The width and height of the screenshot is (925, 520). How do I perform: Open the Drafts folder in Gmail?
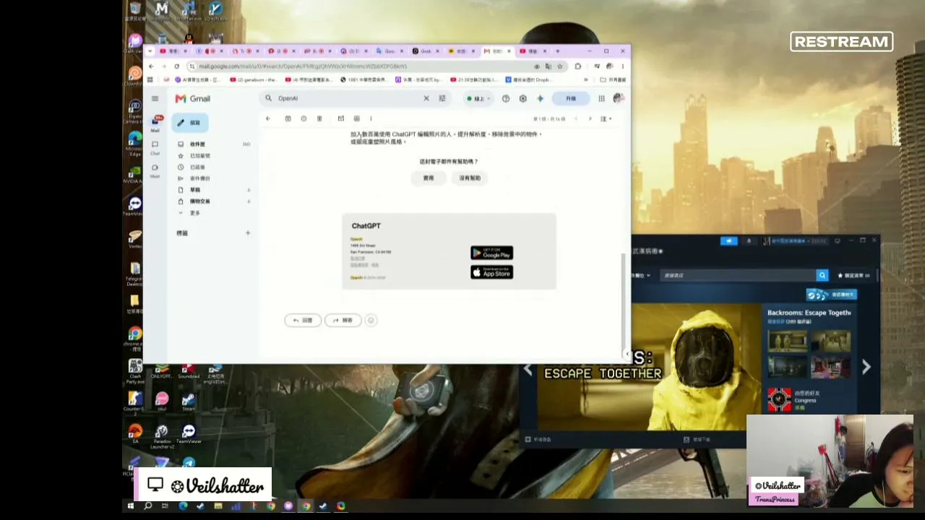tap(214, 190)
